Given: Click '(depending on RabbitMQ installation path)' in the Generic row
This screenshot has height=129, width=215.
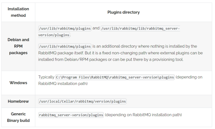Looking at the screenshot, I should [144, 115].
